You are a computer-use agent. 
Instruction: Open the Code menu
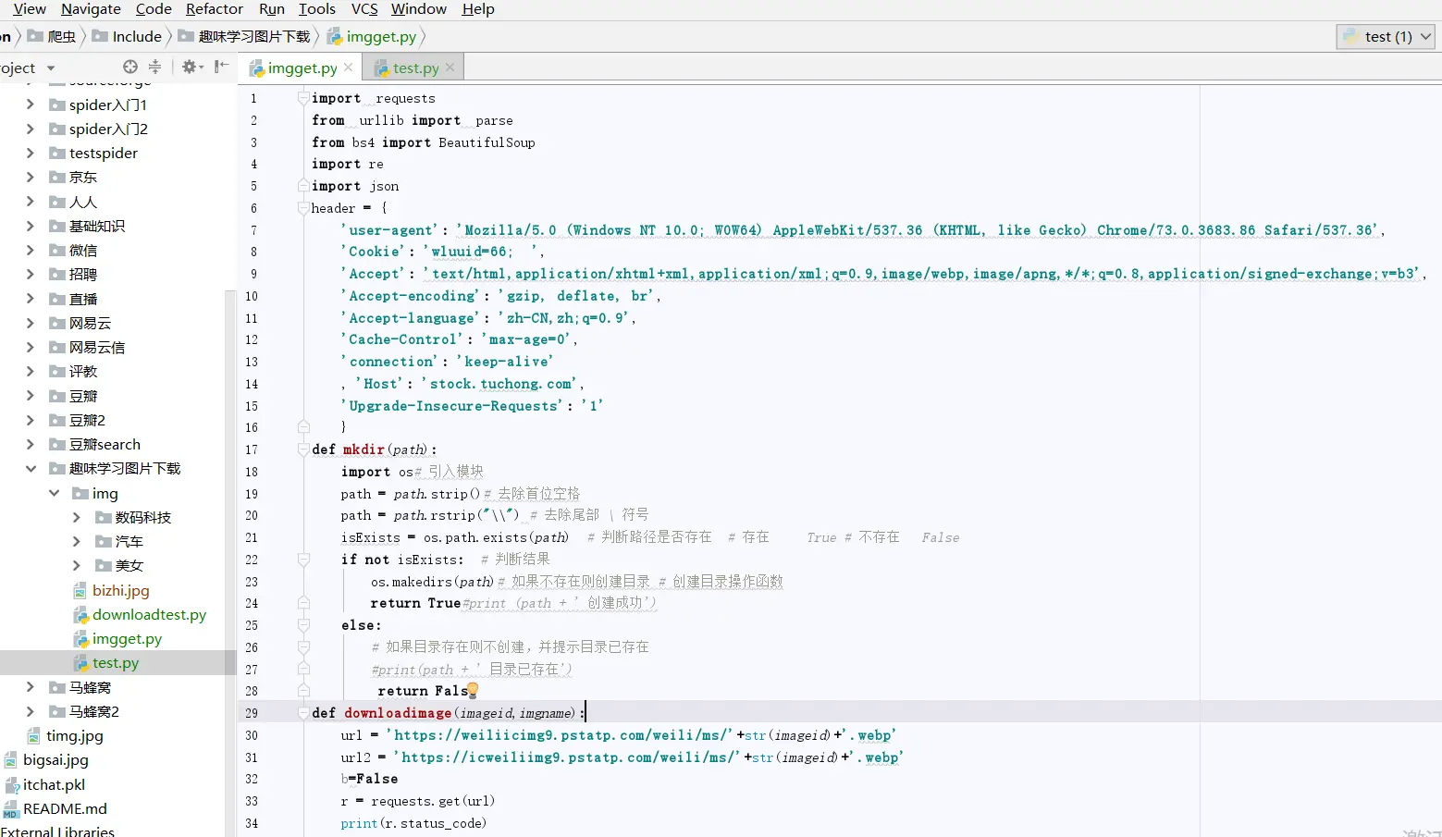(x=154, y=9)
